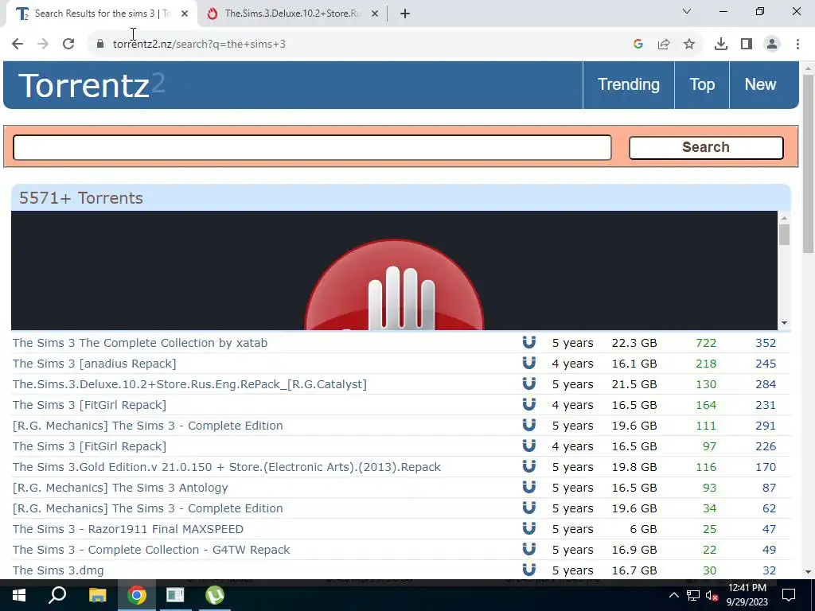View site information via the lock icon
815x611 pixels.
(x=100, y=45)
